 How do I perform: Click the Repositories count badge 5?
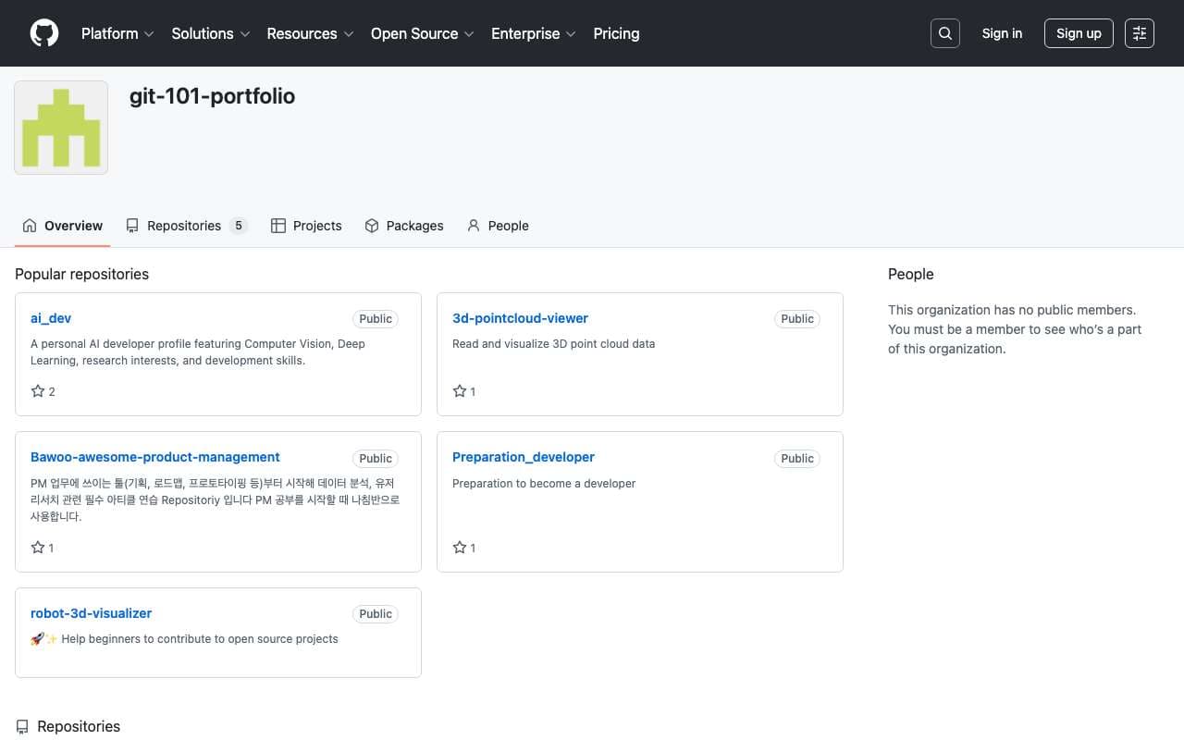[239, 226]
